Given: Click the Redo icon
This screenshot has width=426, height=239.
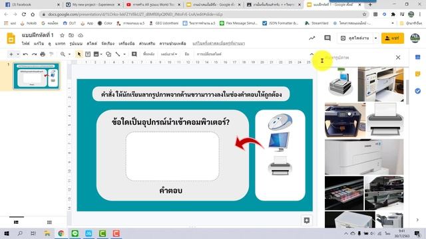Looking at the screenshot, I should click(x=34, y=54).
